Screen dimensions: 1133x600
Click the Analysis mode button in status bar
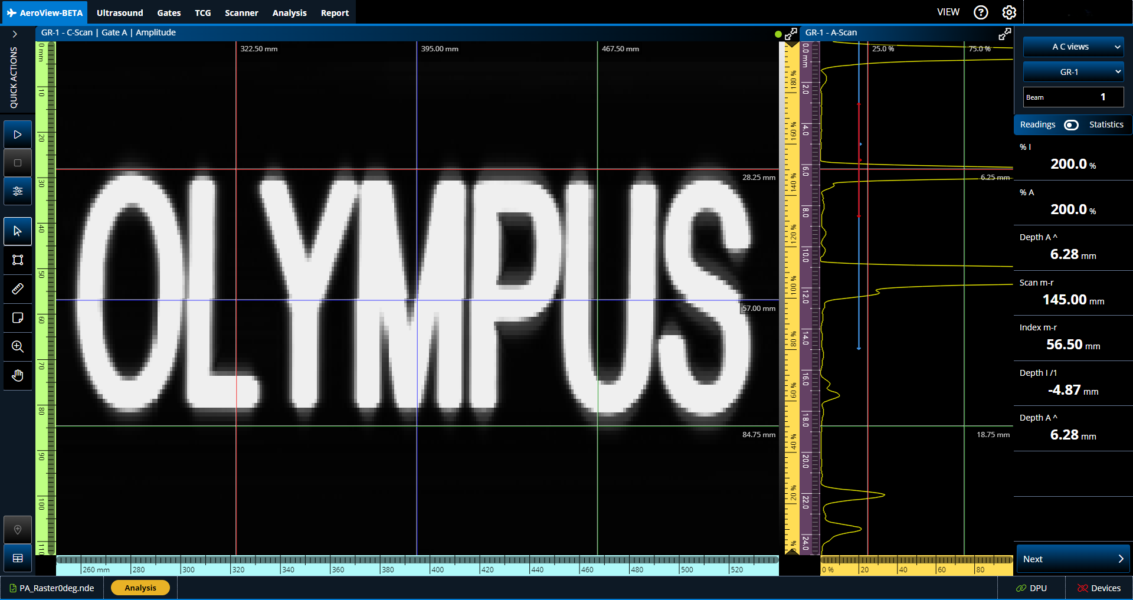tap(140, 588)
